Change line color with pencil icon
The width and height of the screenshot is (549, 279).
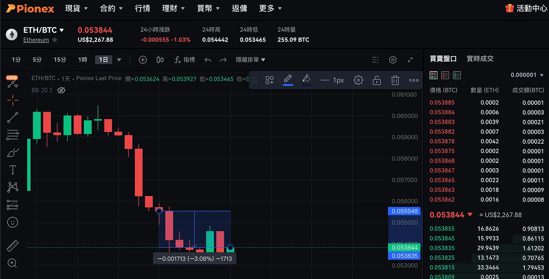(288, 80)
